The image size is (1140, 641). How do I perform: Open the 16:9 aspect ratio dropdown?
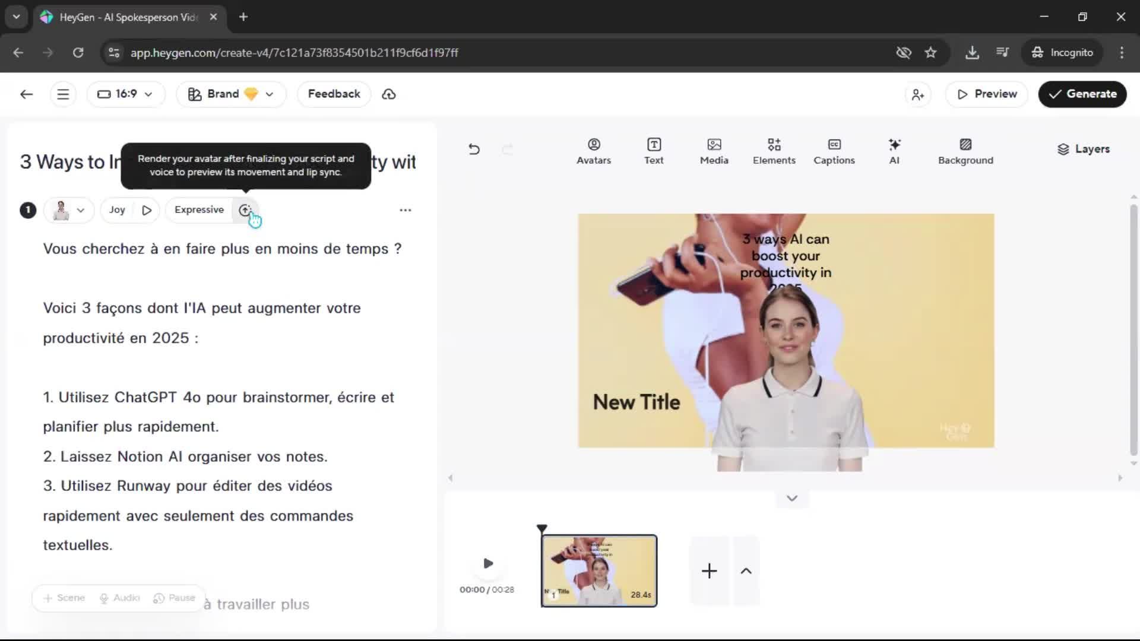point(125,94)
